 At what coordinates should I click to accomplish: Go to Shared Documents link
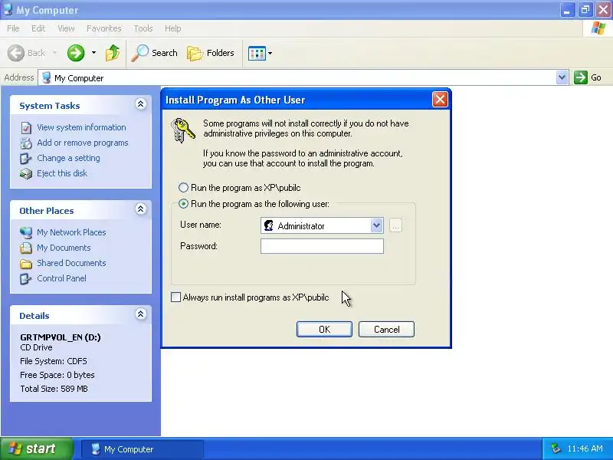click(71, 263)
